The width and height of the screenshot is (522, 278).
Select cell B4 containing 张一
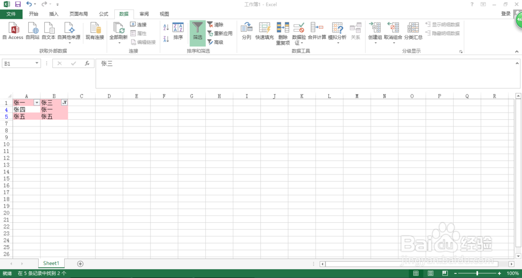54,109
